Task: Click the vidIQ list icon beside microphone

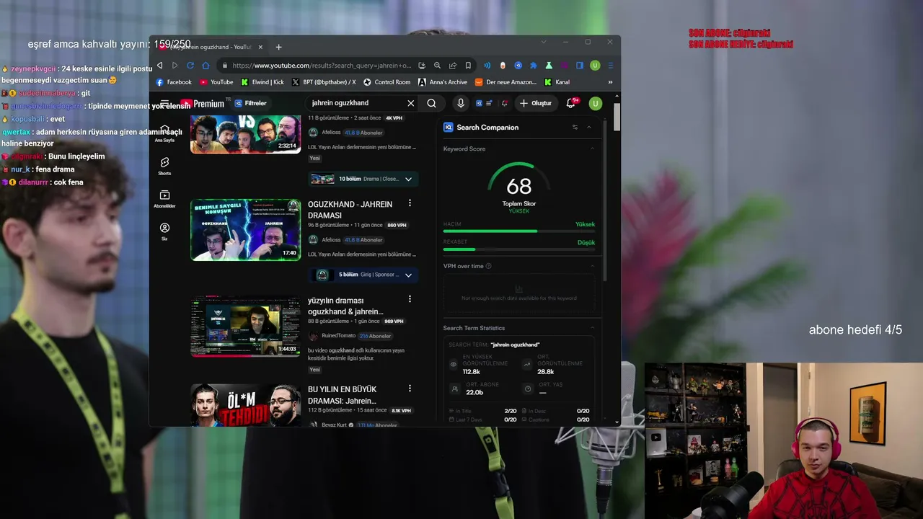Action: 489,103
